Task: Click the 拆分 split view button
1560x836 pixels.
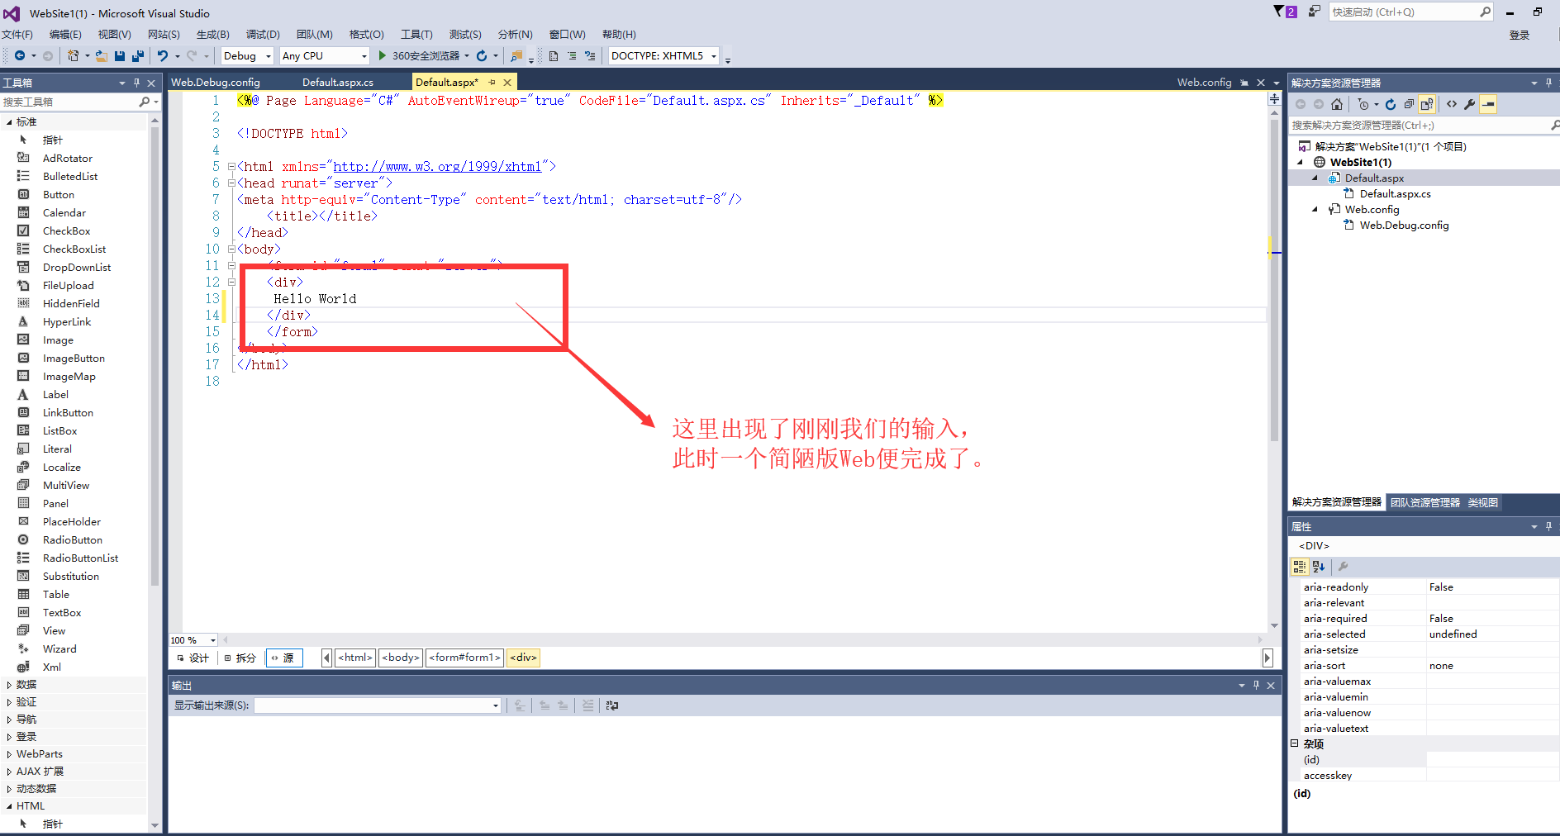Action: coord(240,658)
